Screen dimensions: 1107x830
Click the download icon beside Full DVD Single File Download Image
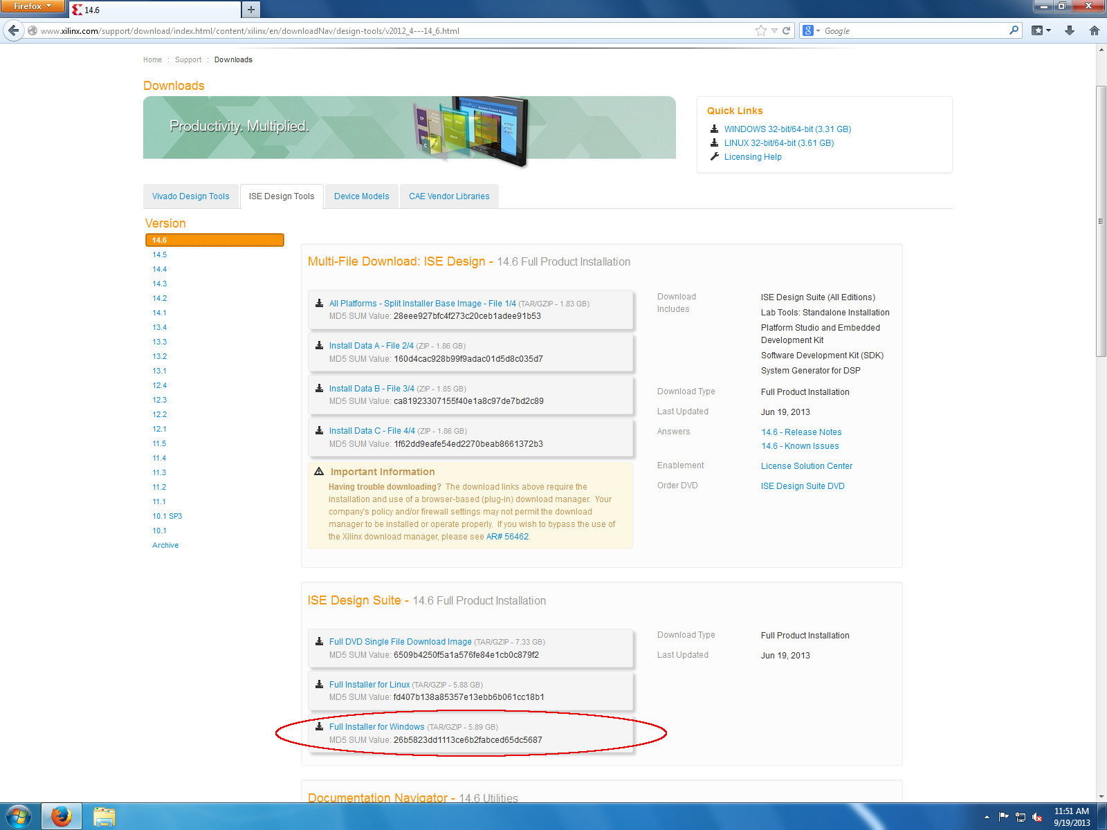click(x=320, y=641)
